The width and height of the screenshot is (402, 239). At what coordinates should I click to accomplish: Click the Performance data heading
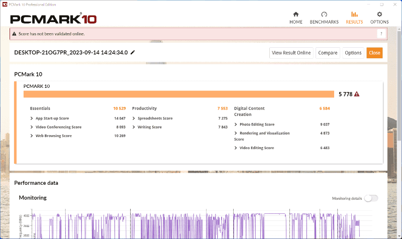pyautogui.click(x=36, y=183)
